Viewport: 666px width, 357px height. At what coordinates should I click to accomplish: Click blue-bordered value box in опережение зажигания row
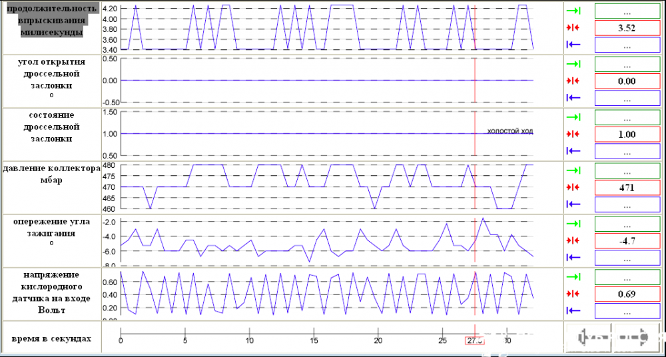pyautogui.click(x=627, y=257)
